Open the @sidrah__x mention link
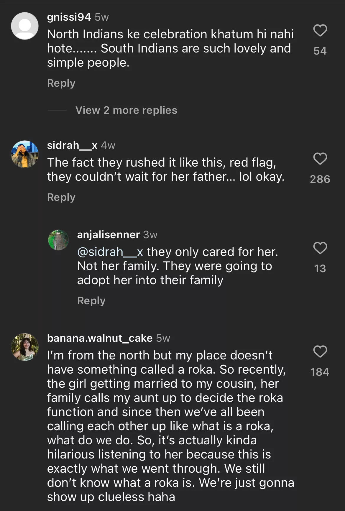 click(x=110, y=252)
